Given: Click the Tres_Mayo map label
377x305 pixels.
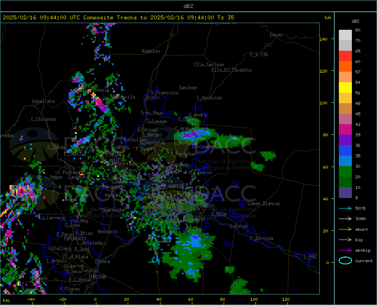Looking at the screenshot, I should coord(152,113).
